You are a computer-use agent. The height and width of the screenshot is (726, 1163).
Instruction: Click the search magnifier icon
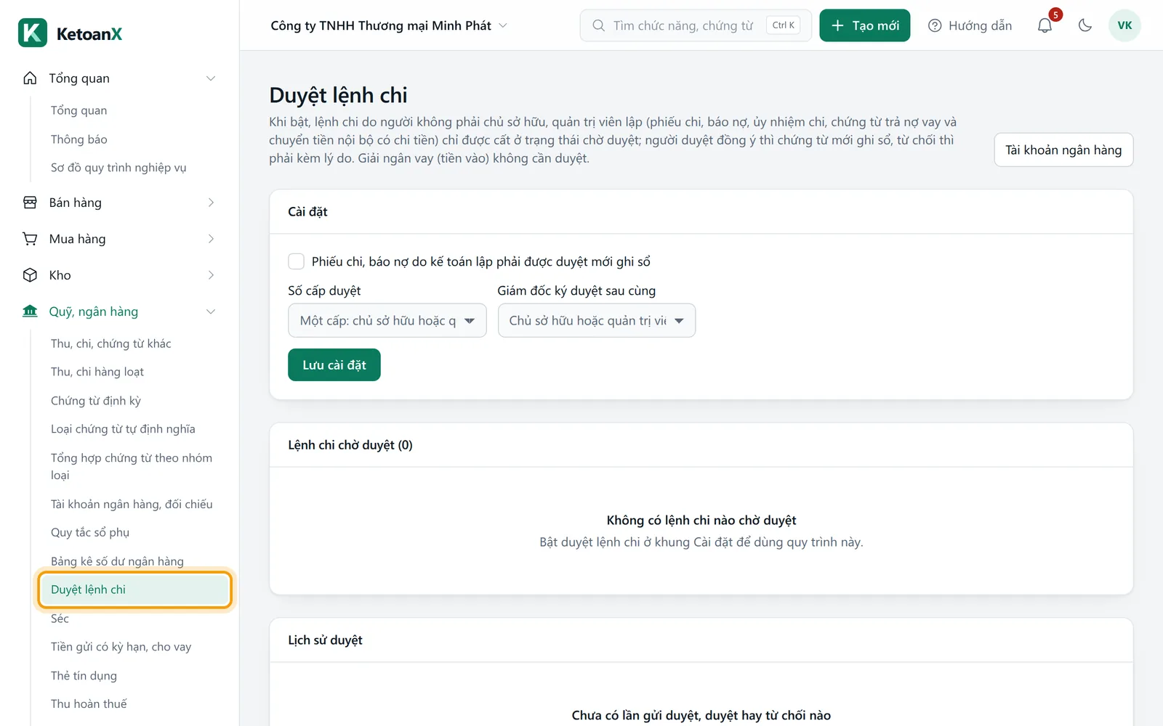598,25
